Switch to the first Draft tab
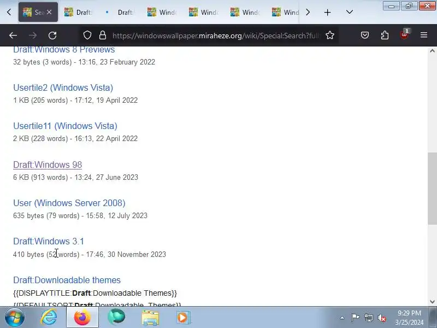This screenshot has height=328, width=437. [x=78, y=12]
